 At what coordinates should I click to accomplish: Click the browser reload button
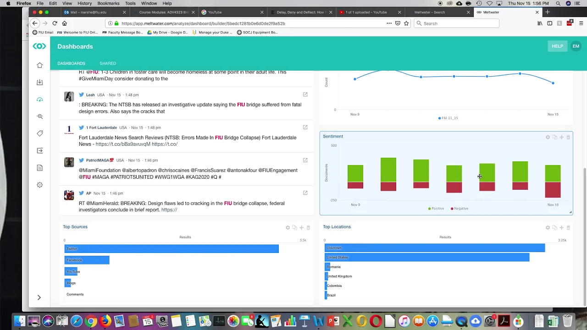[x=55, y=23]
